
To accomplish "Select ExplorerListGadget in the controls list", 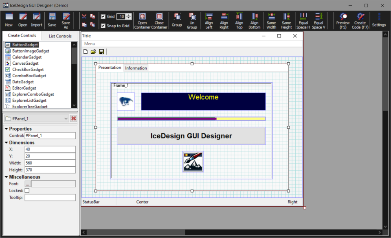I will (29, 100).
